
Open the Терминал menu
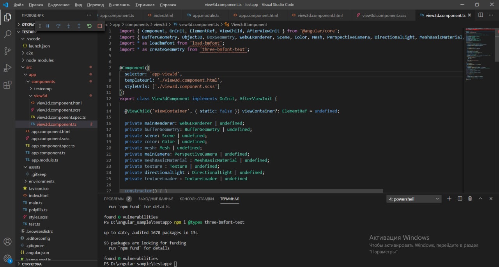[x=145, y=5]
